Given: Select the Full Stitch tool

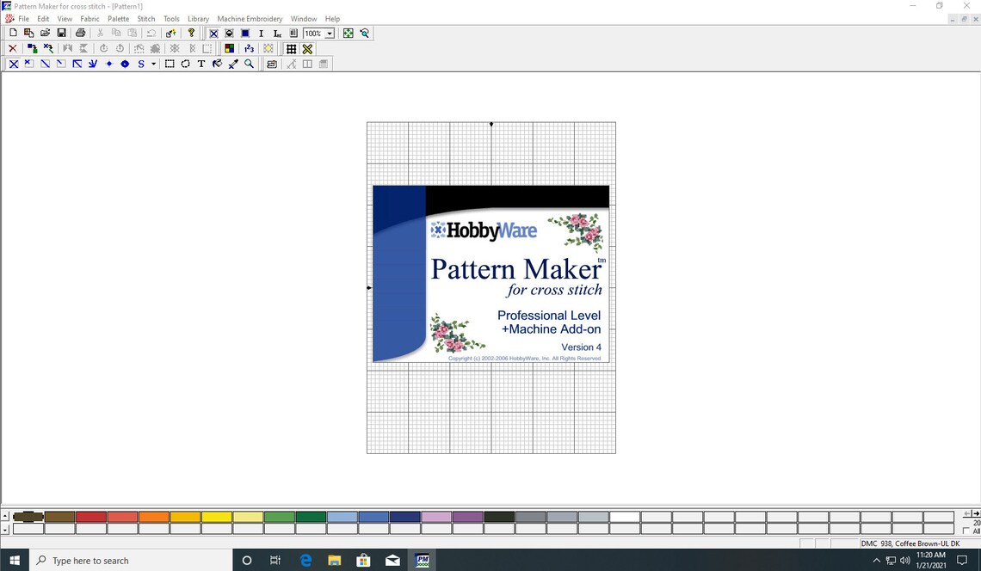Looking at the screenshot, I should tap(13, 63).
